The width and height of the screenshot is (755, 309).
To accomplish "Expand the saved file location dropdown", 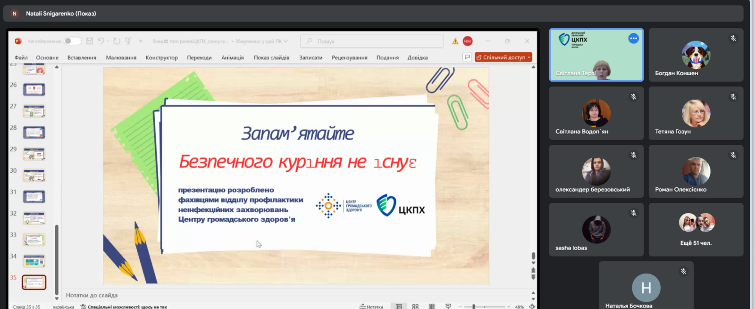I will [x=285, y=41].
